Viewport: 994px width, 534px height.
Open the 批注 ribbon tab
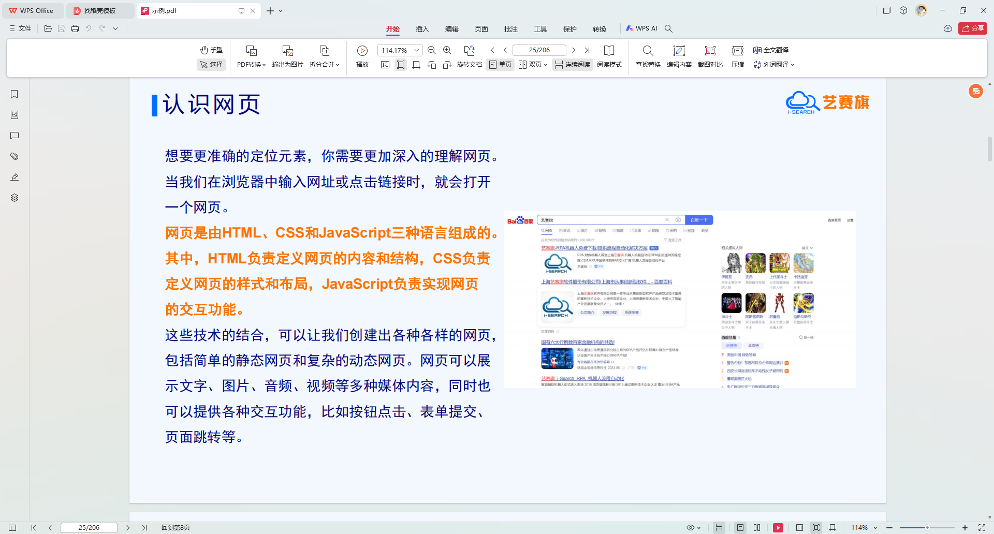511,29
